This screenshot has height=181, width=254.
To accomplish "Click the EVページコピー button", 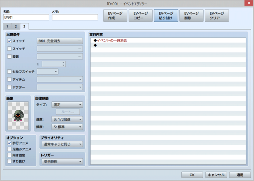I will pos(140,16).
